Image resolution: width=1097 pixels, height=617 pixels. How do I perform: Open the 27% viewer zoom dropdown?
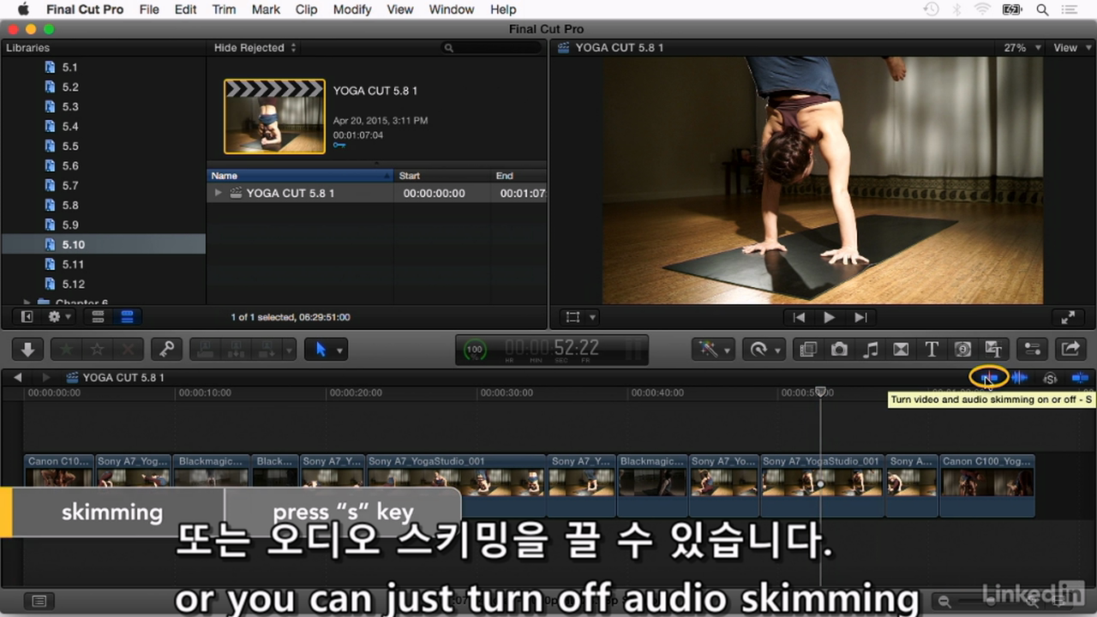point(1022,48)
